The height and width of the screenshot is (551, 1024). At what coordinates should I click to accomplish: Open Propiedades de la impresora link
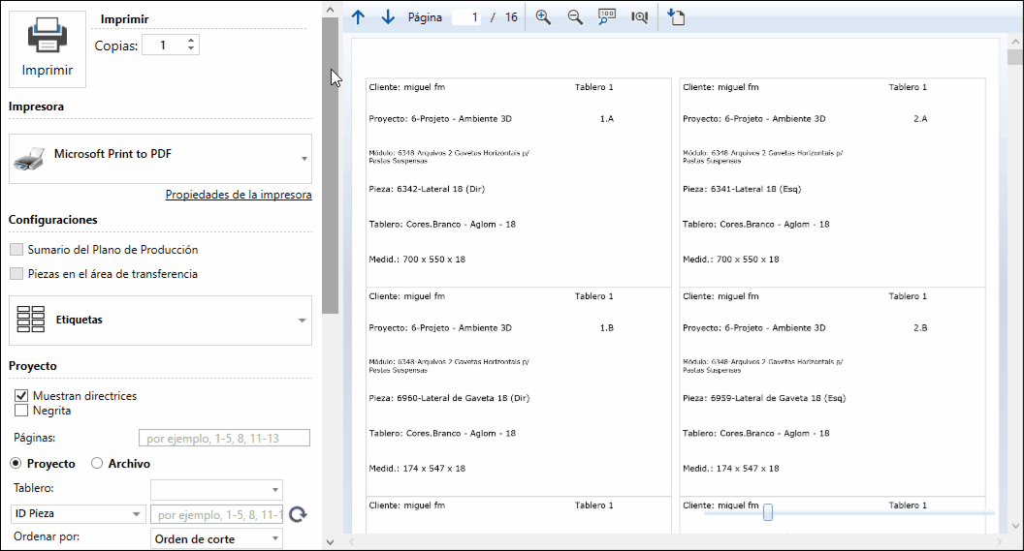click(239, 195)
